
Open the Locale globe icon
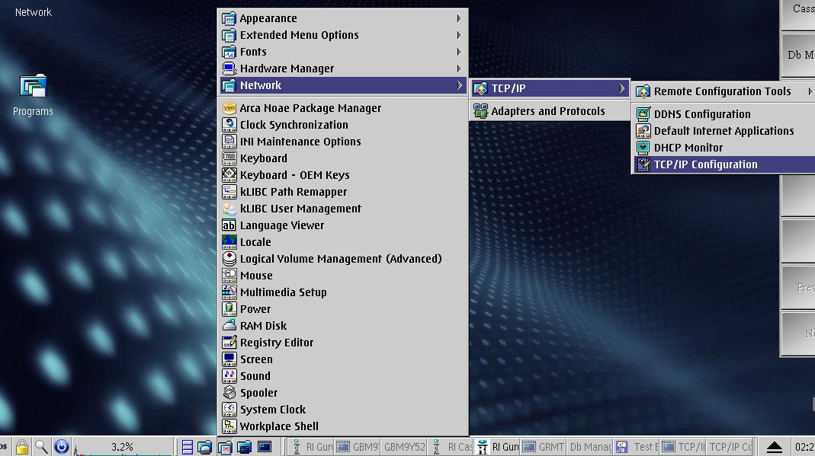229,242
